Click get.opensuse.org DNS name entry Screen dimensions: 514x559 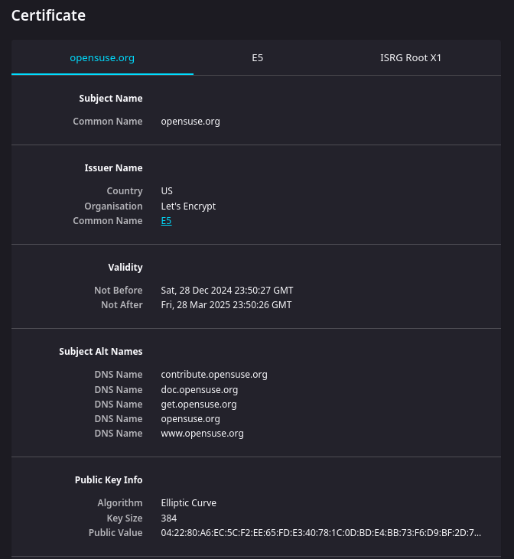click(199, 405)
